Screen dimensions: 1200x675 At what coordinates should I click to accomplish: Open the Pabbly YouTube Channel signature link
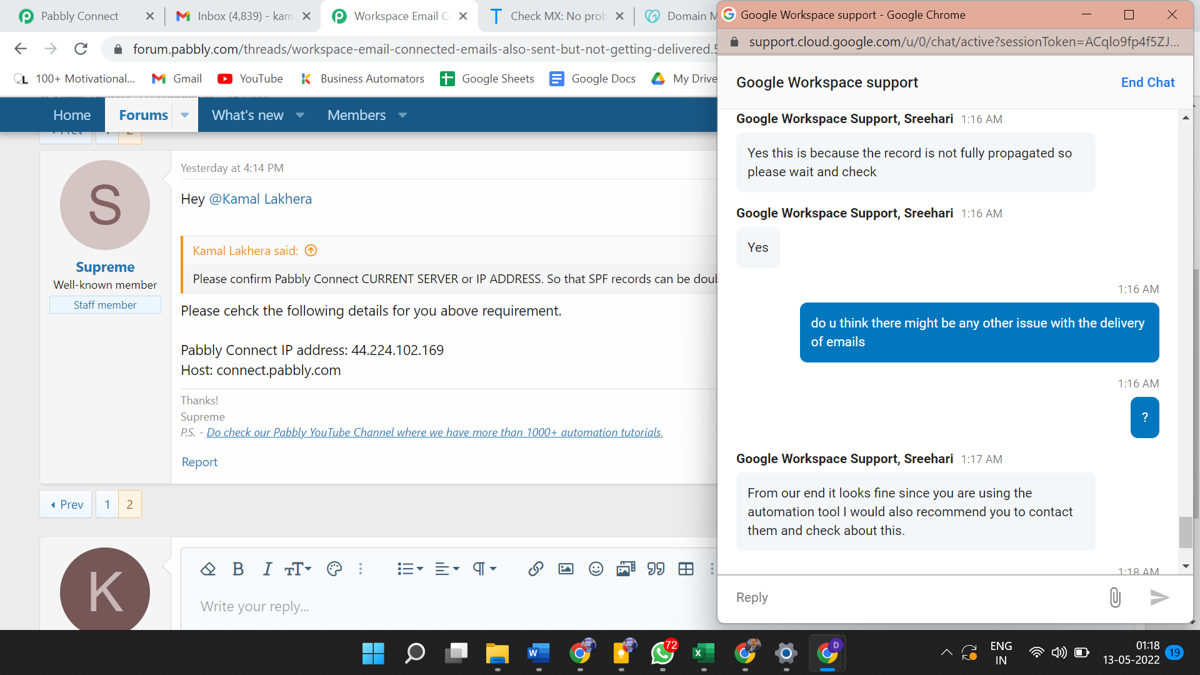(x=434, y=432)
